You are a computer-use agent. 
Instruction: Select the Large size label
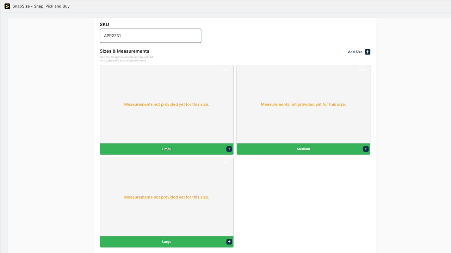click(x=167, y=242)
